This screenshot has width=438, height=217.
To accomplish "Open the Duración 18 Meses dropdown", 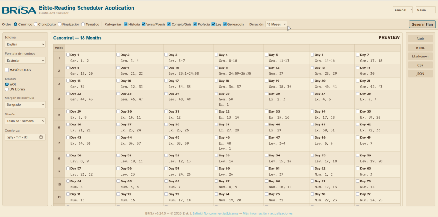I will [x=276, y=24].
